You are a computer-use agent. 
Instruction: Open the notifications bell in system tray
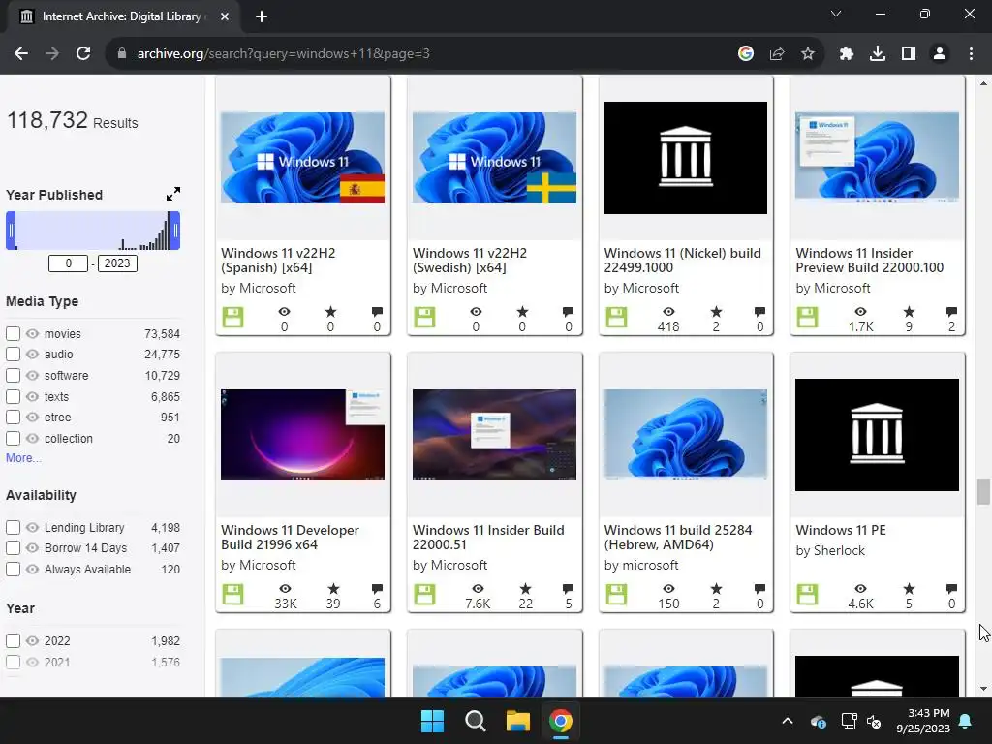click(x=966, y=721)
